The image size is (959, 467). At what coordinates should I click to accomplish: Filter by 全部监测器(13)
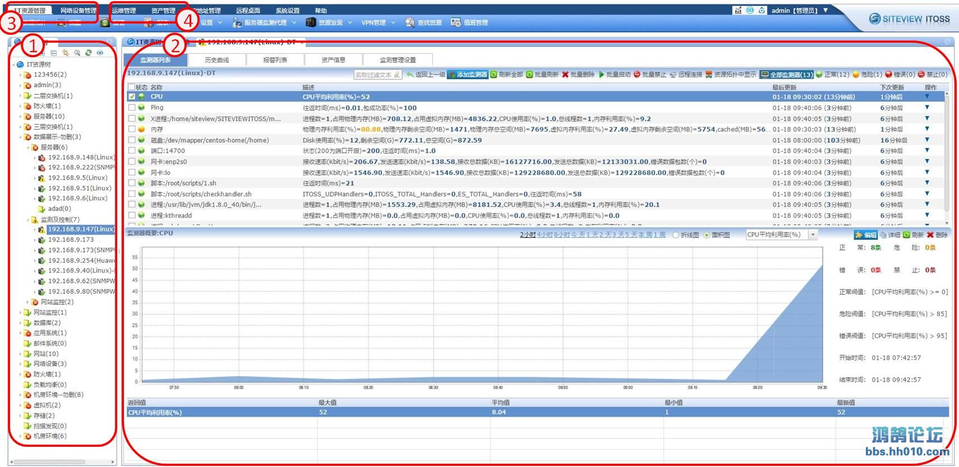786,74
